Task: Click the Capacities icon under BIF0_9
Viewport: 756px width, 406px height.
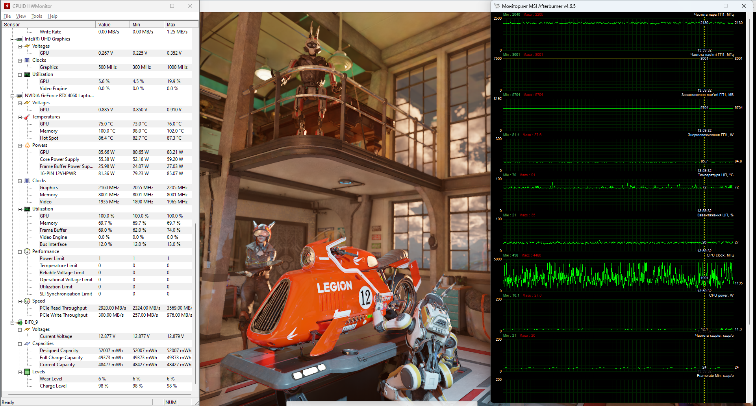Action: click(x=27, y=343)
